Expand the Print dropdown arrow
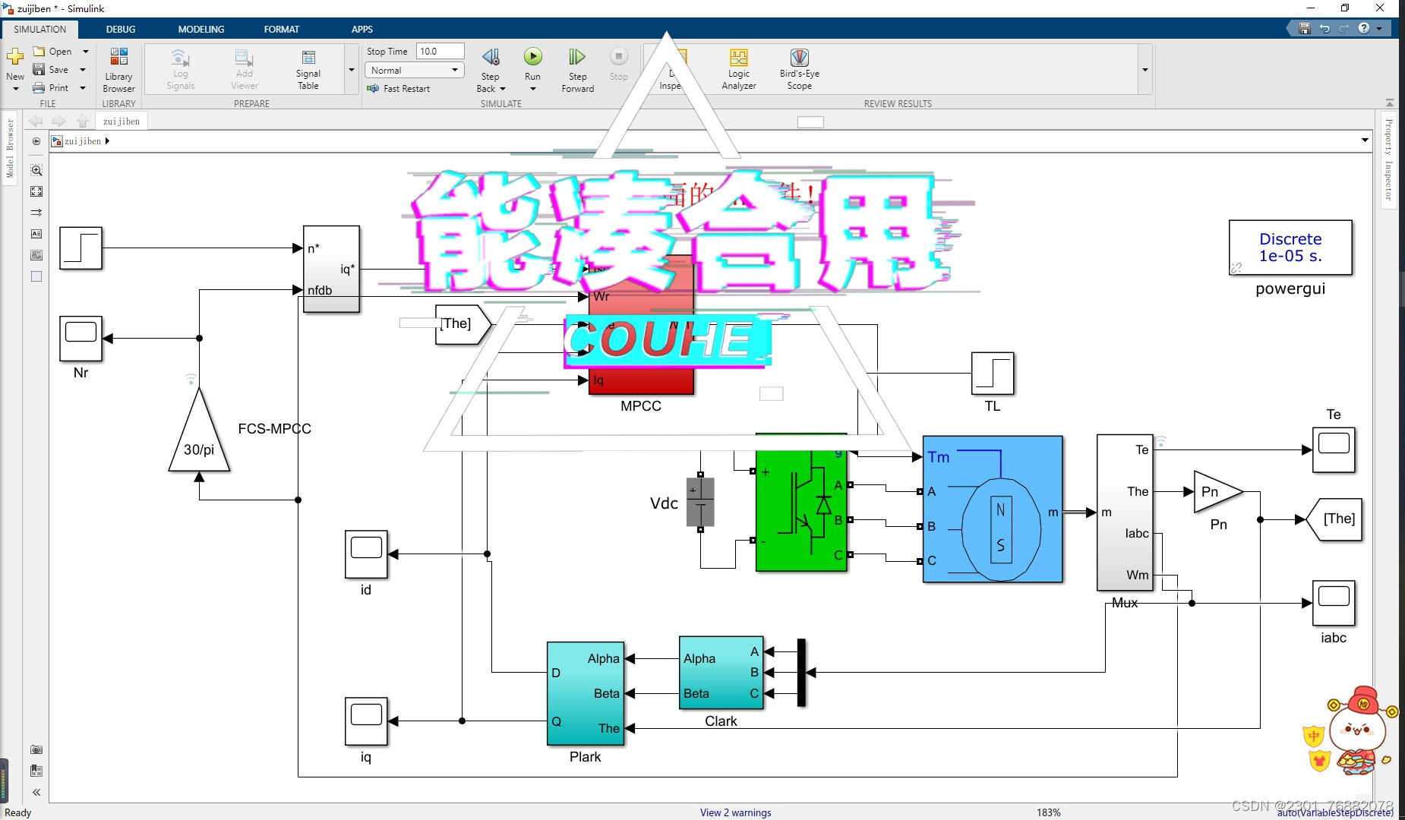This screenshot has width=1405, height=820. (x=83, y=88)
